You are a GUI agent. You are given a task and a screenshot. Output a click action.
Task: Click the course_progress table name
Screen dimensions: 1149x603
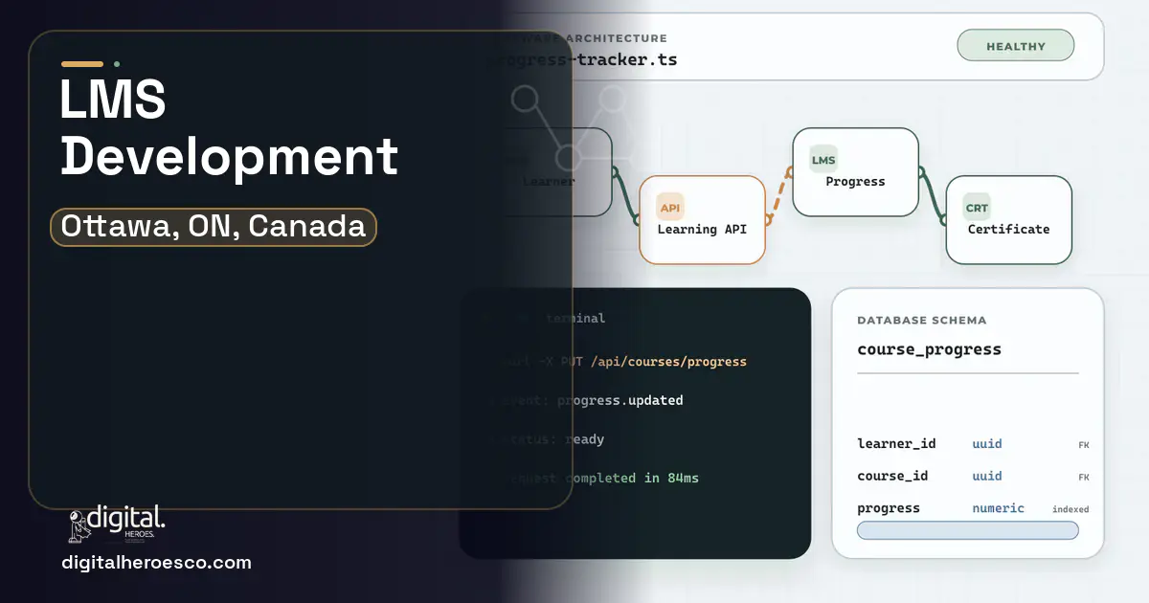[929, 349]
